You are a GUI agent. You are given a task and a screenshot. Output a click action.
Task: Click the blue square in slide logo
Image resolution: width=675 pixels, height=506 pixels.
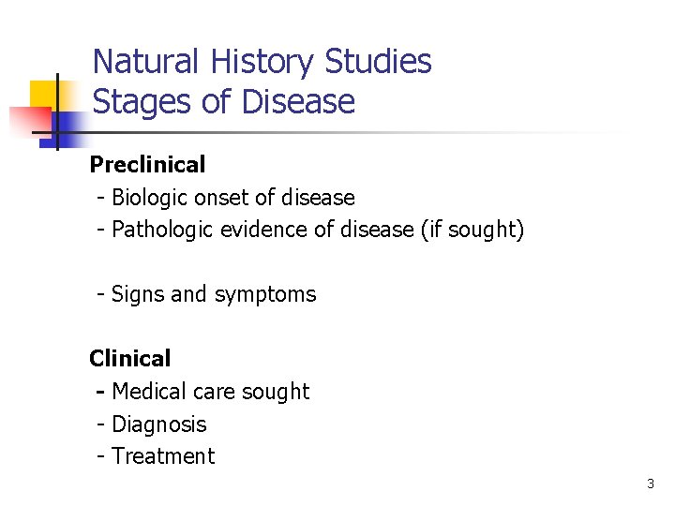71,124
